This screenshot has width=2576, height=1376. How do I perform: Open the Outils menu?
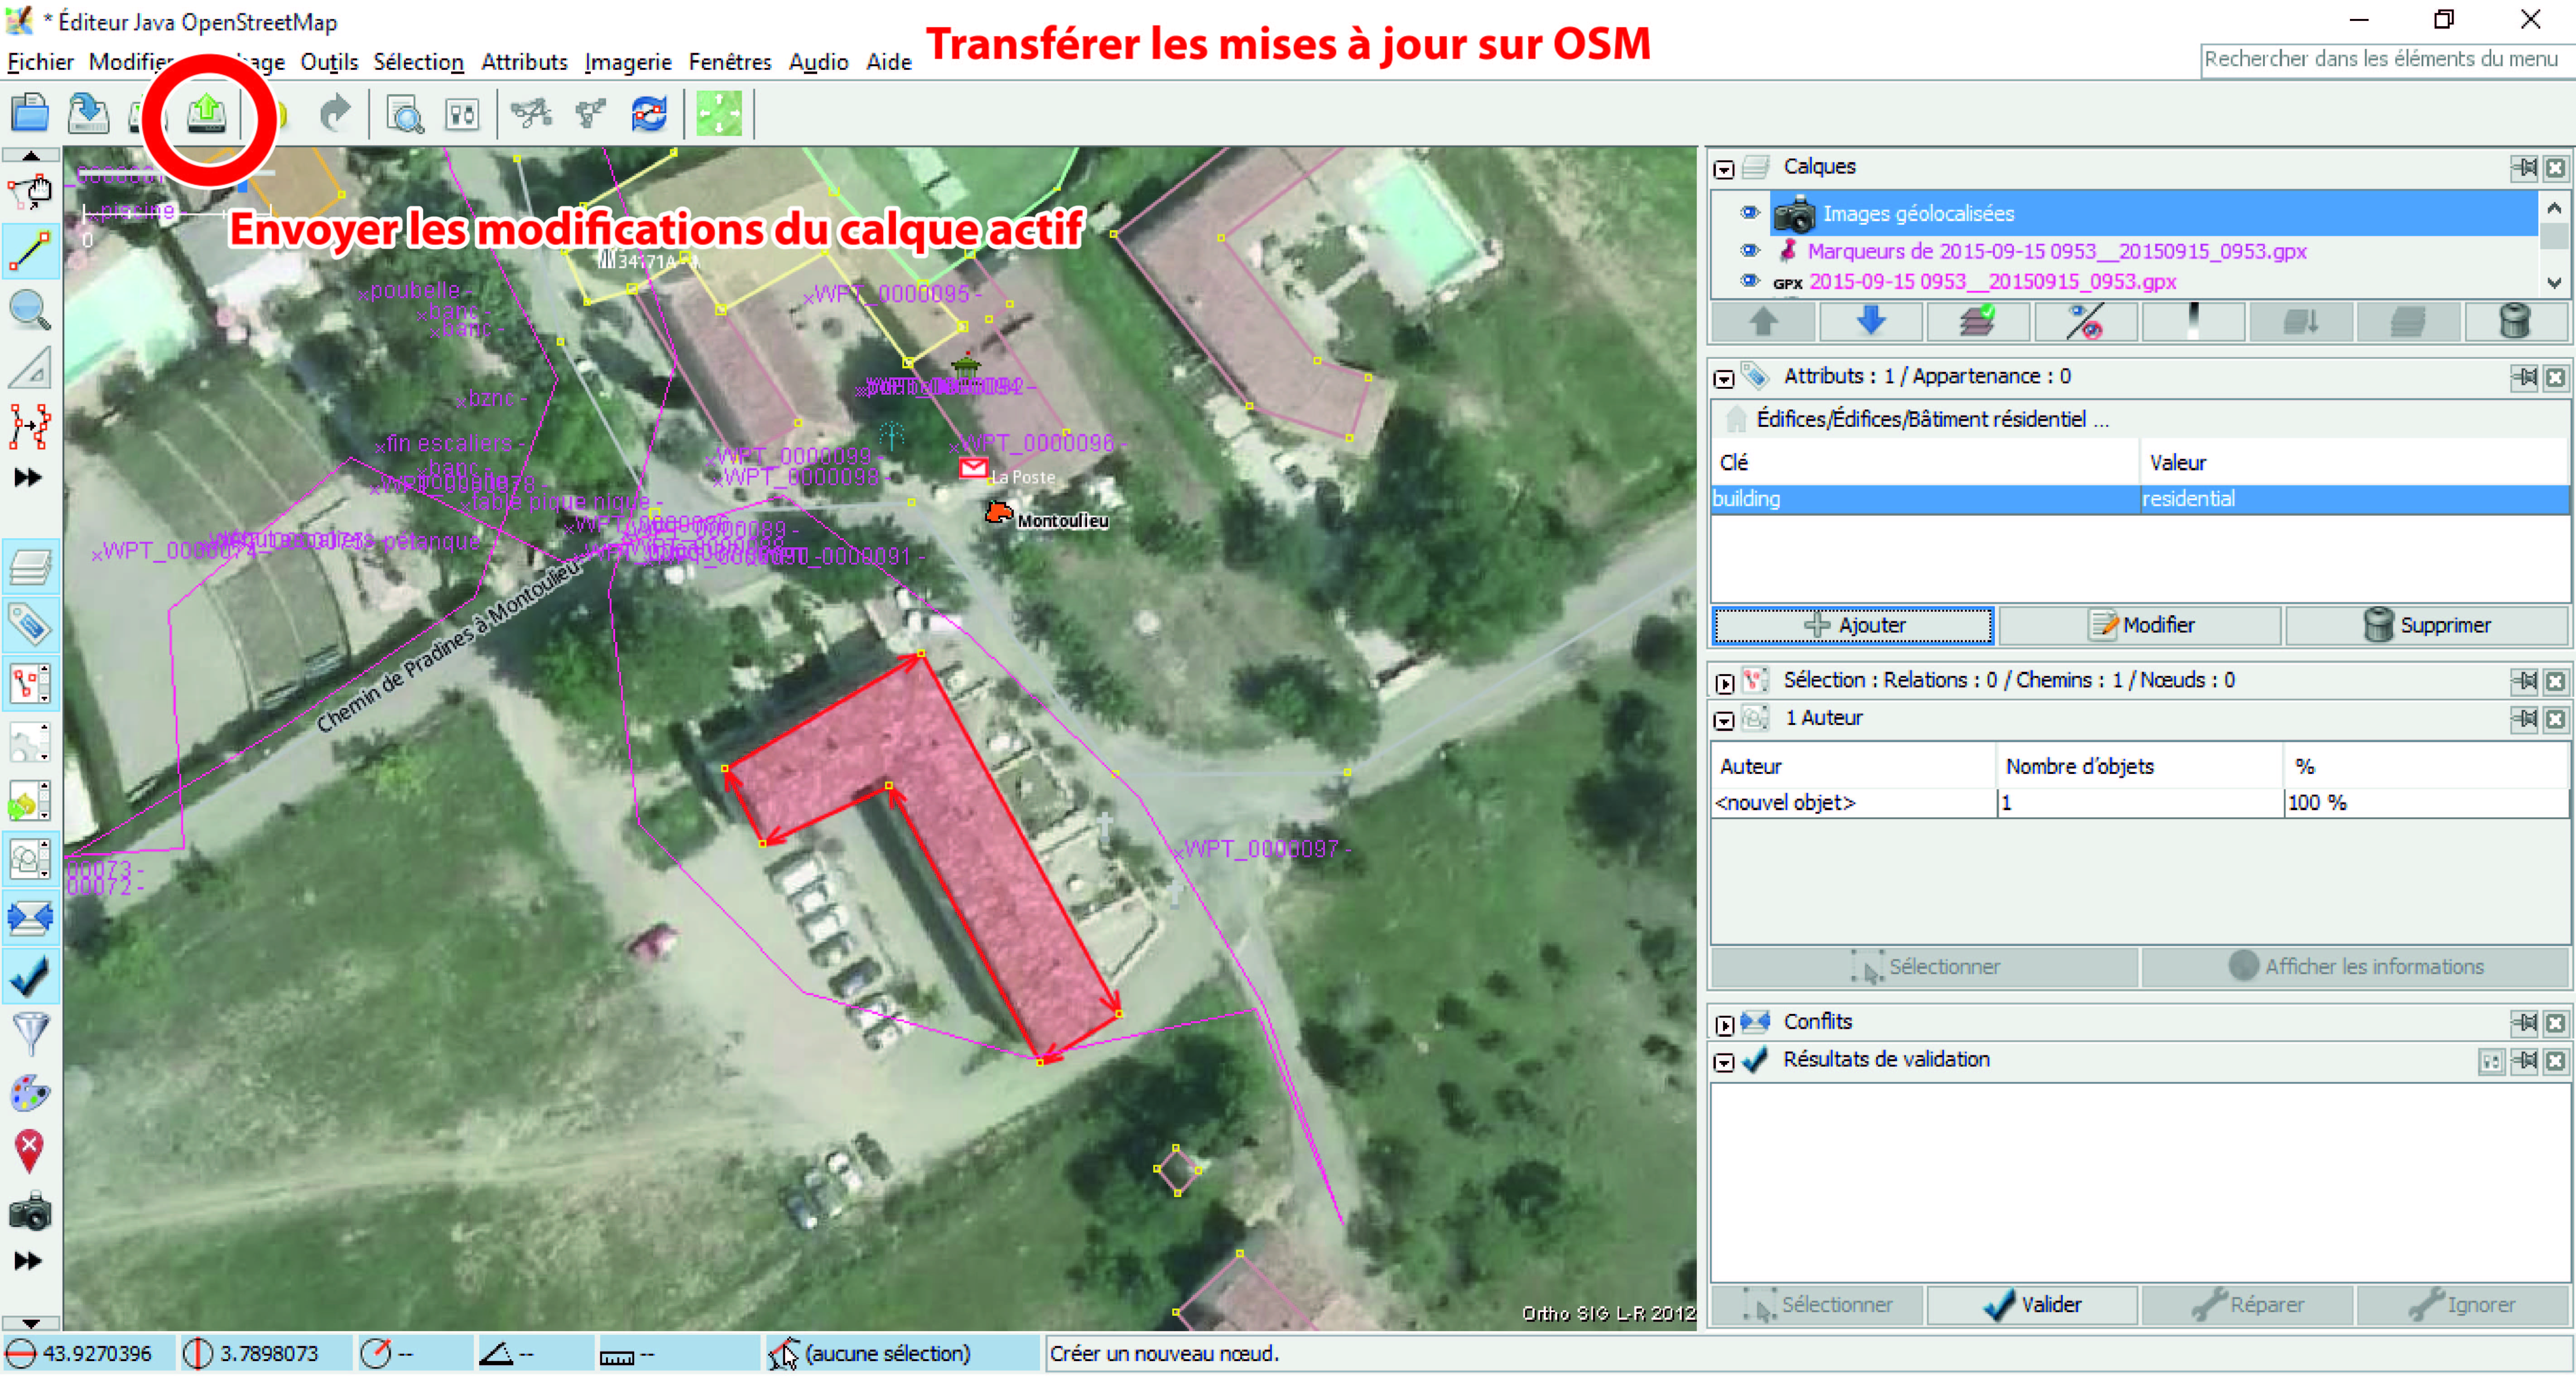coord(329,62)
